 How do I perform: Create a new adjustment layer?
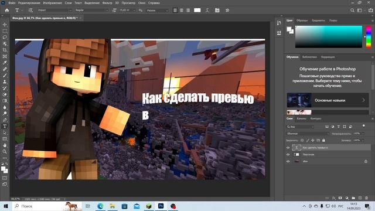pyautogui.click(x=347, y=198)
